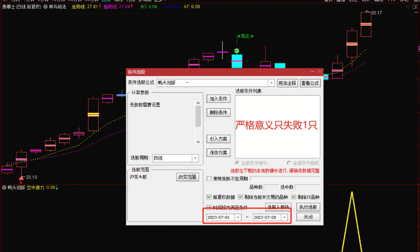Toggle the 前复权数据 checkbox
The image size is (420, 252).
(x=209, y=197)
